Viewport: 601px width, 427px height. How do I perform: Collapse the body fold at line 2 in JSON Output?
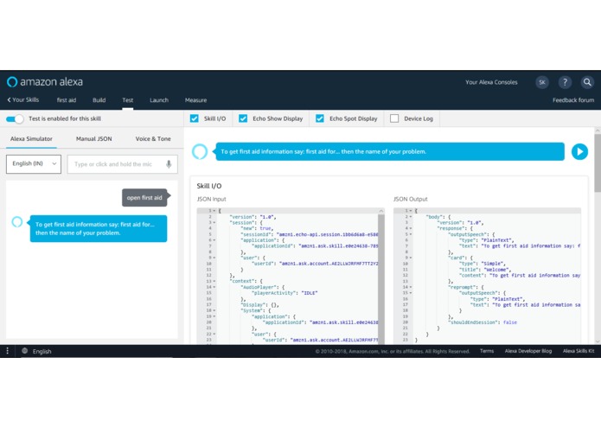point(411,217)
